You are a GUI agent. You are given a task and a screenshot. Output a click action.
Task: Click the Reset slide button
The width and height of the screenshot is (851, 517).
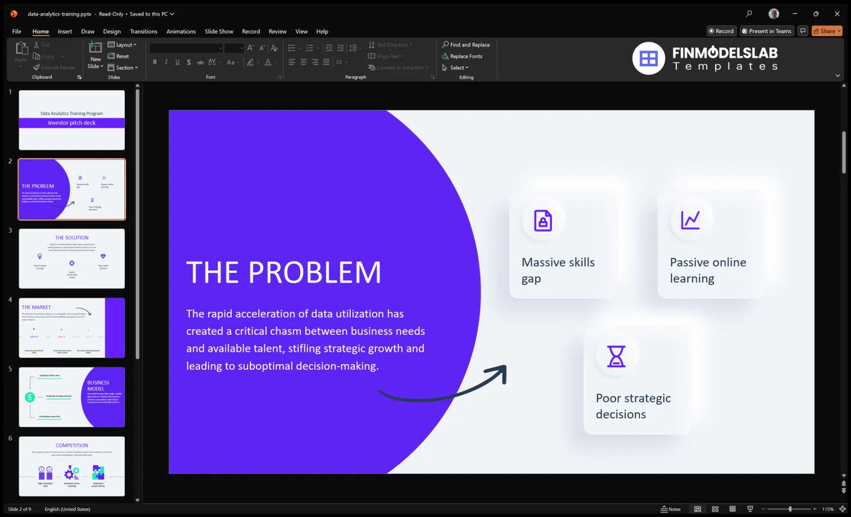click(119, 56)
